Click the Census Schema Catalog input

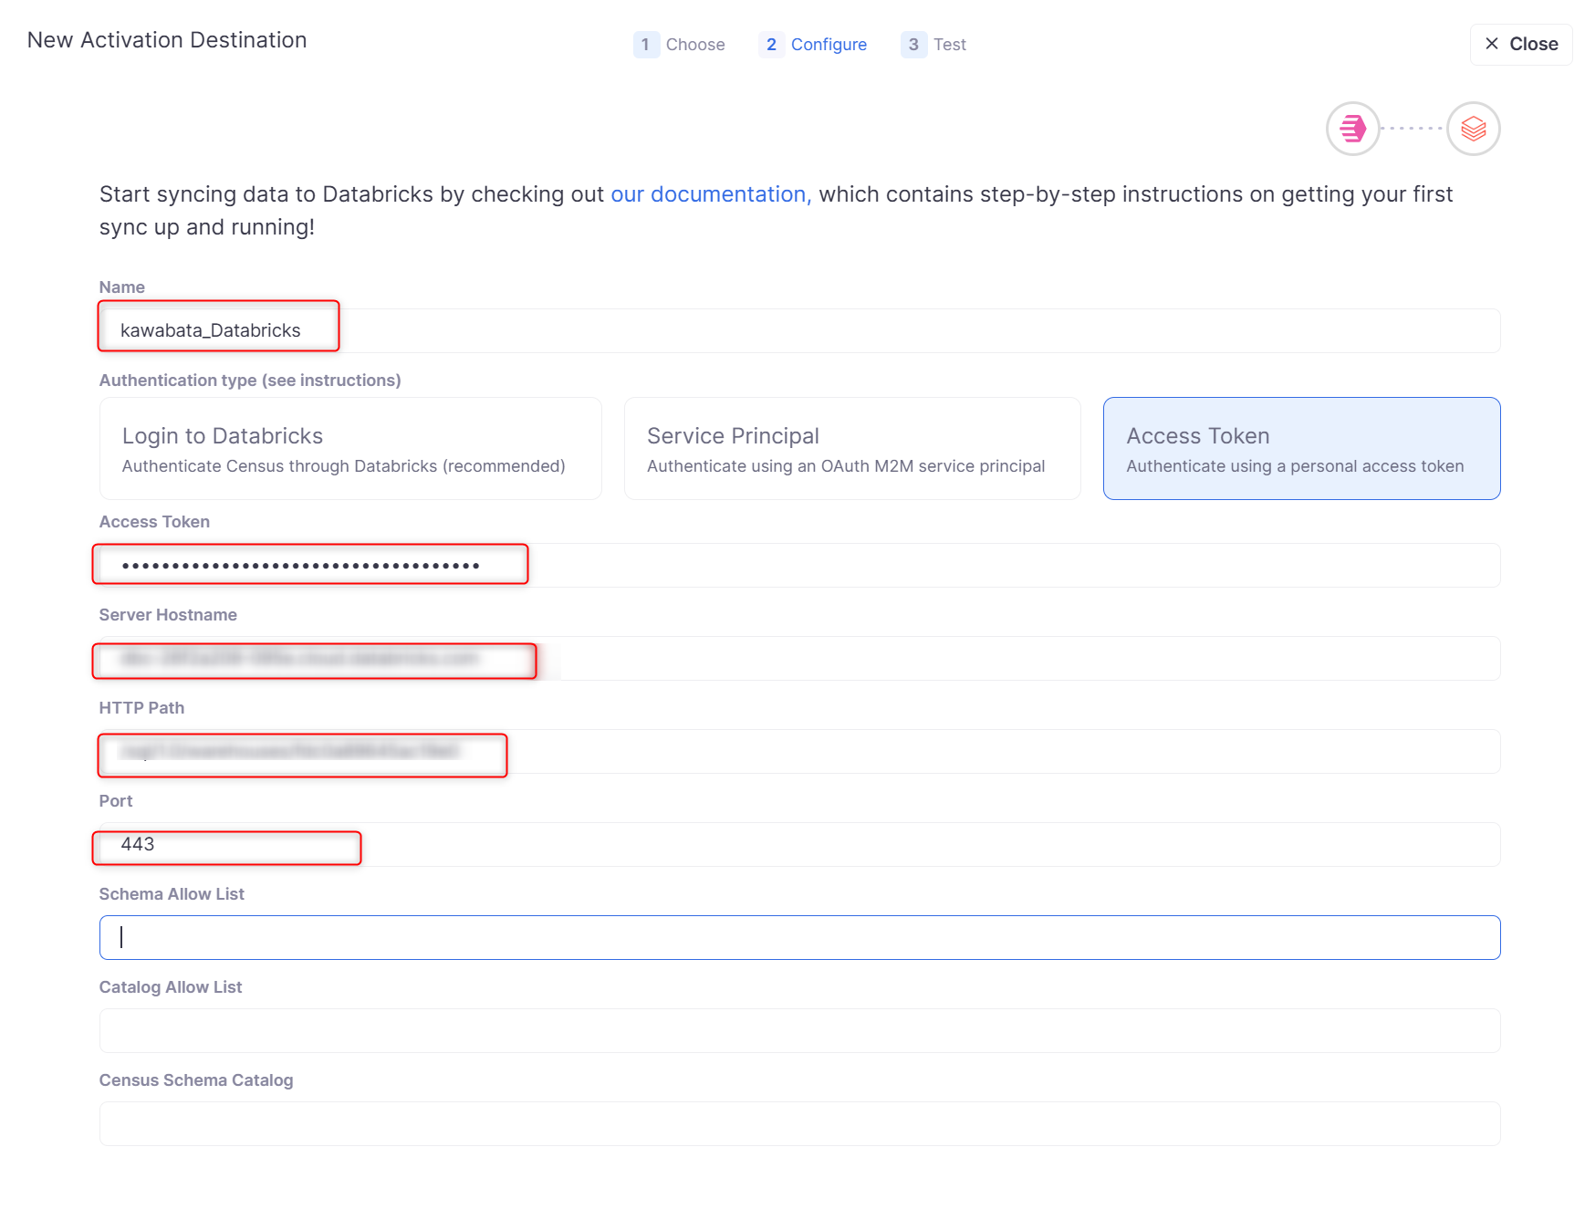tap(798, 1124)
